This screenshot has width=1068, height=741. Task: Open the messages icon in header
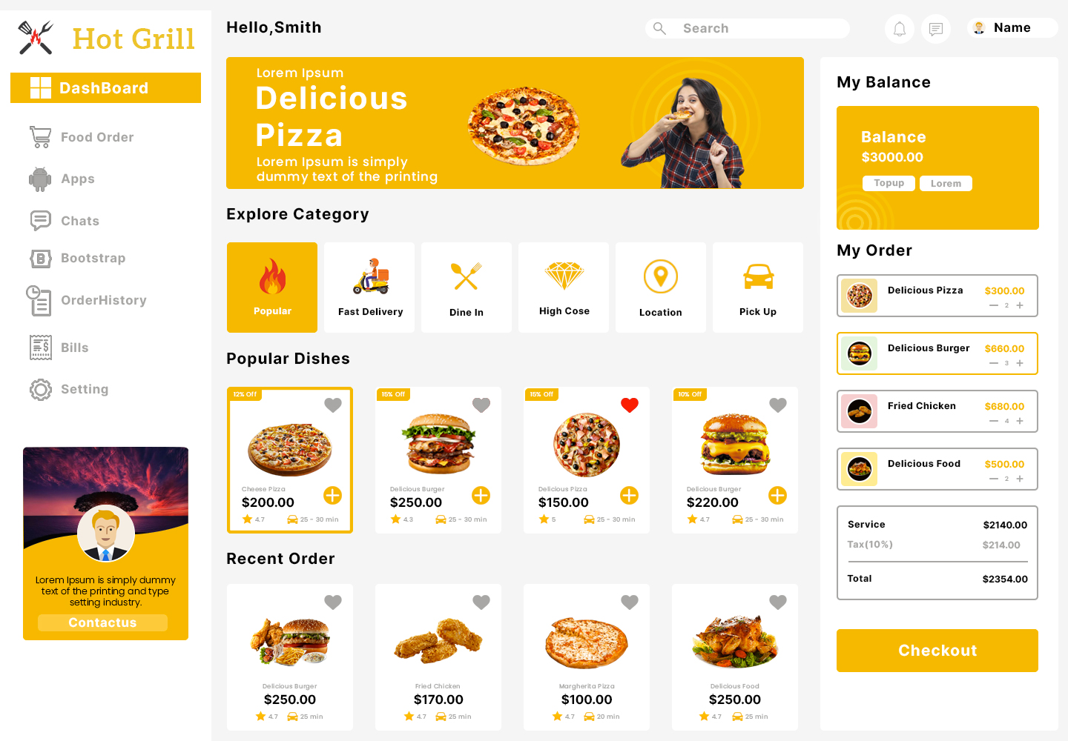(x=936, y=29)
